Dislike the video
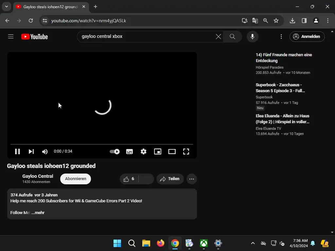Viewport: 335px width, 251px height. [x=146, y=179]
